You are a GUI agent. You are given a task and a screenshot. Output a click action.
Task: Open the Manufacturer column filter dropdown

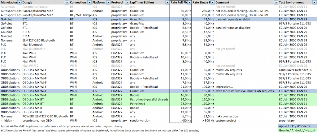tap(20, 2)
